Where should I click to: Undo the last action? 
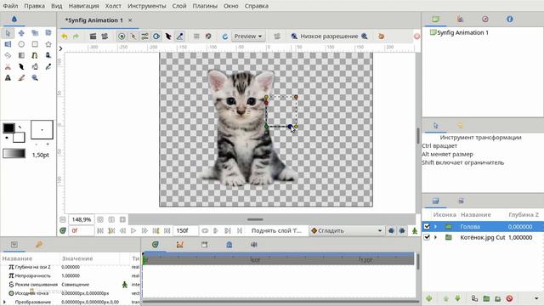(x=65, y=36)
